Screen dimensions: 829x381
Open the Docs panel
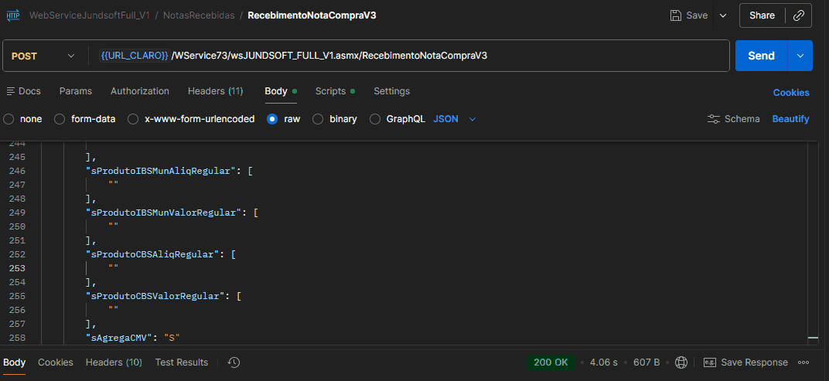click(x=23, y=91)
